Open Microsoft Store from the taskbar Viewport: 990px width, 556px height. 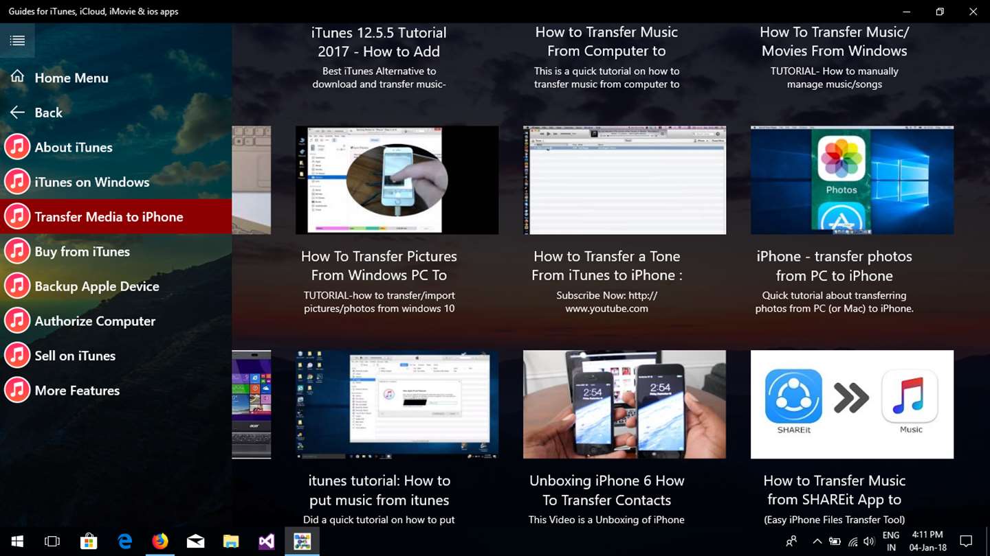(89, 542)
